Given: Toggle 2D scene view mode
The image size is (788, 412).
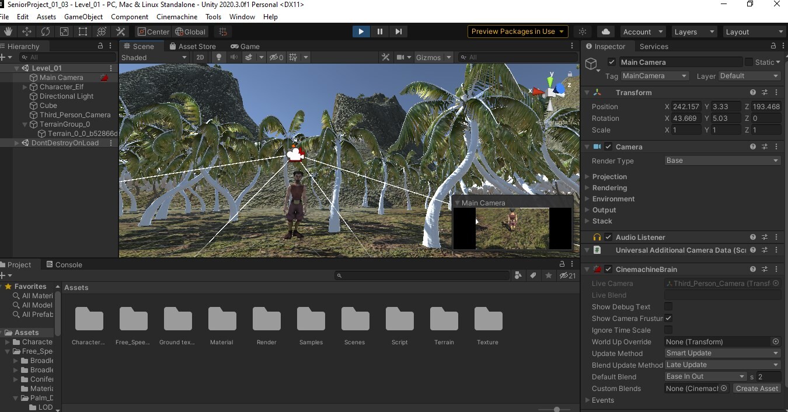Looking at the screenshot, I should (x=200, y=57).
